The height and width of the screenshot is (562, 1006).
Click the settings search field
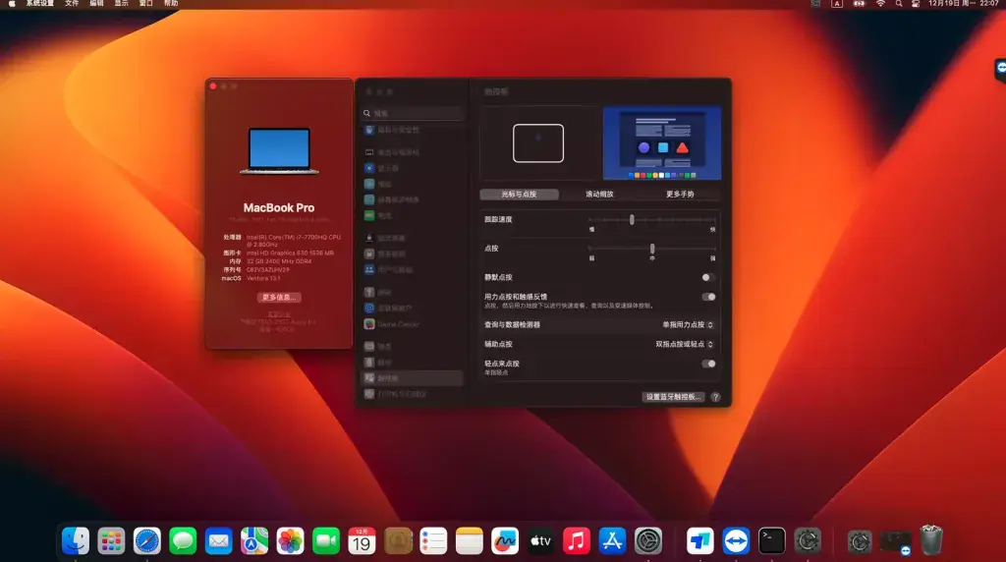(413, 114)
